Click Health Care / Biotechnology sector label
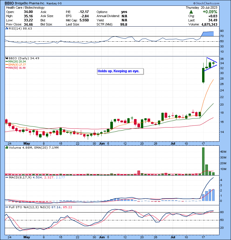Image resolution: width=231 pixels, height=240 pixels. coord(25,8)
